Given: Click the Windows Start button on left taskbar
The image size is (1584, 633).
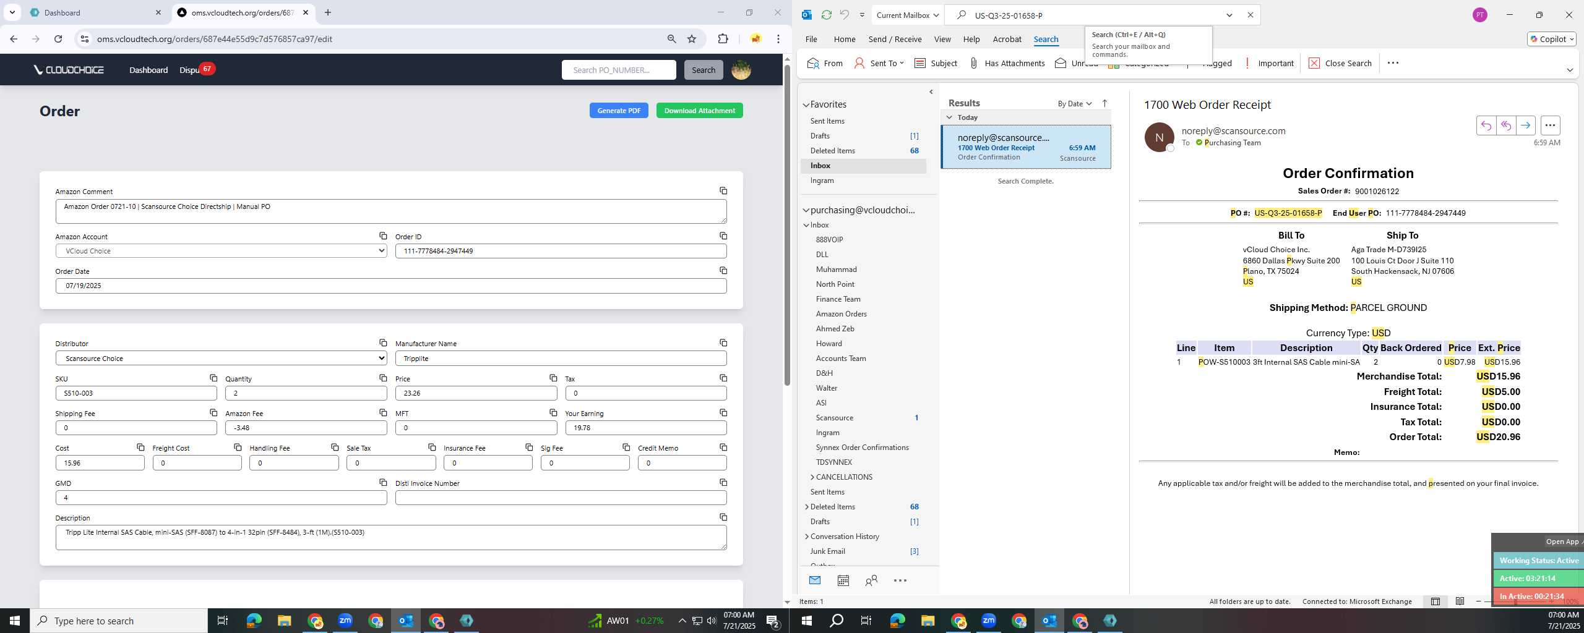Looking at the screenshot, I should point(15,621).
